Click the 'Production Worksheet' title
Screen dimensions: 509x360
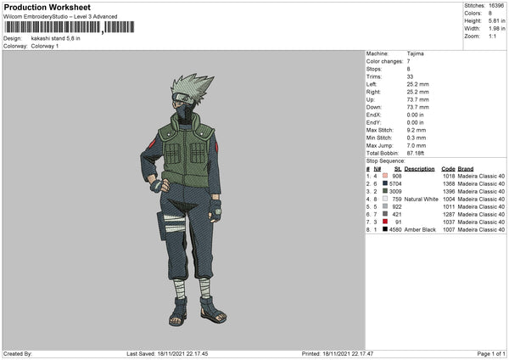pos(47,7)
